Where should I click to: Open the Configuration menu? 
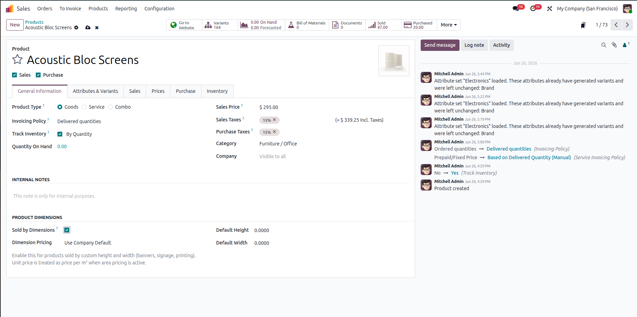(x=159, y=9)
